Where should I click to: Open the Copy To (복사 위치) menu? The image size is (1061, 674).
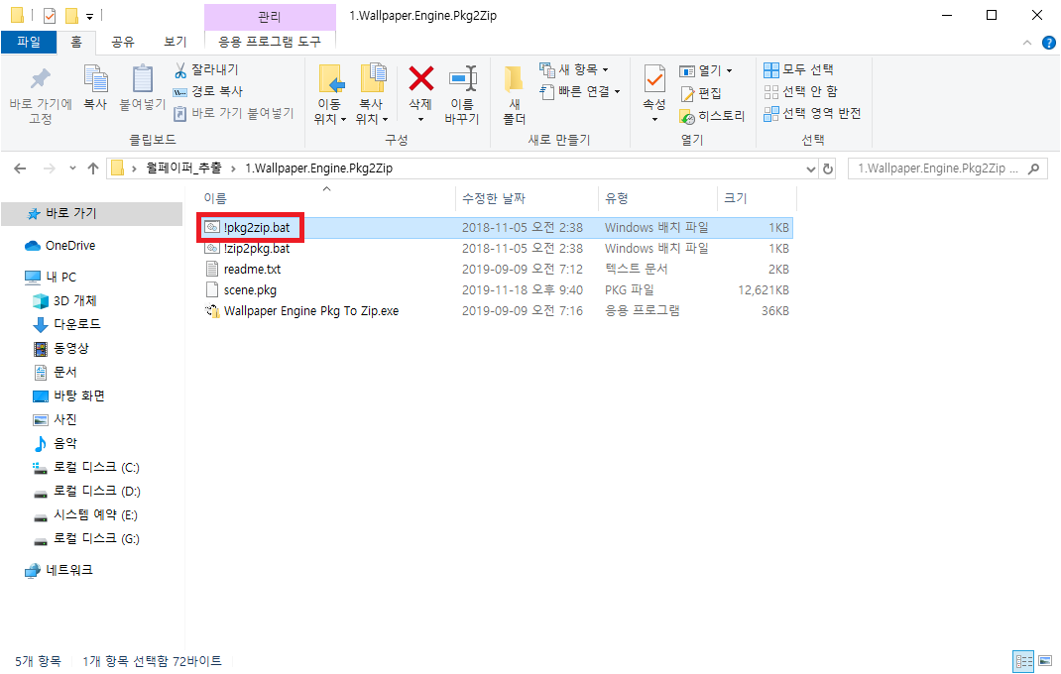[x=372, y=95]
